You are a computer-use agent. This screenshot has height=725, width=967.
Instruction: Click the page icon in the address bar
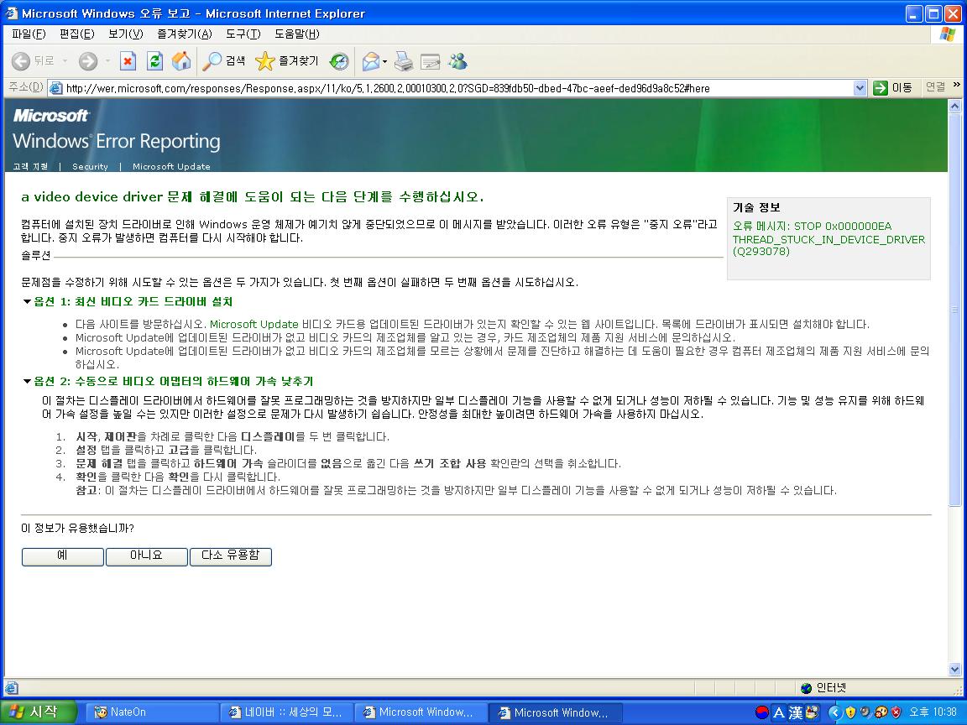tap(55, 88)
